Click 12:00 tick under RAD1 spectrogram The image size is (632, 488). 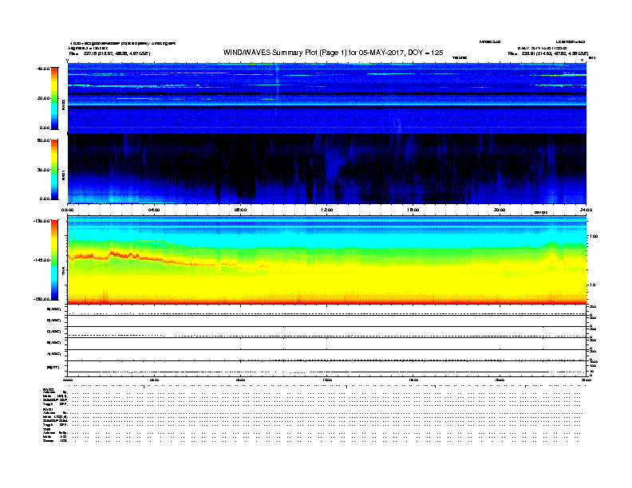pyautogui.click(x=327, y=210)
